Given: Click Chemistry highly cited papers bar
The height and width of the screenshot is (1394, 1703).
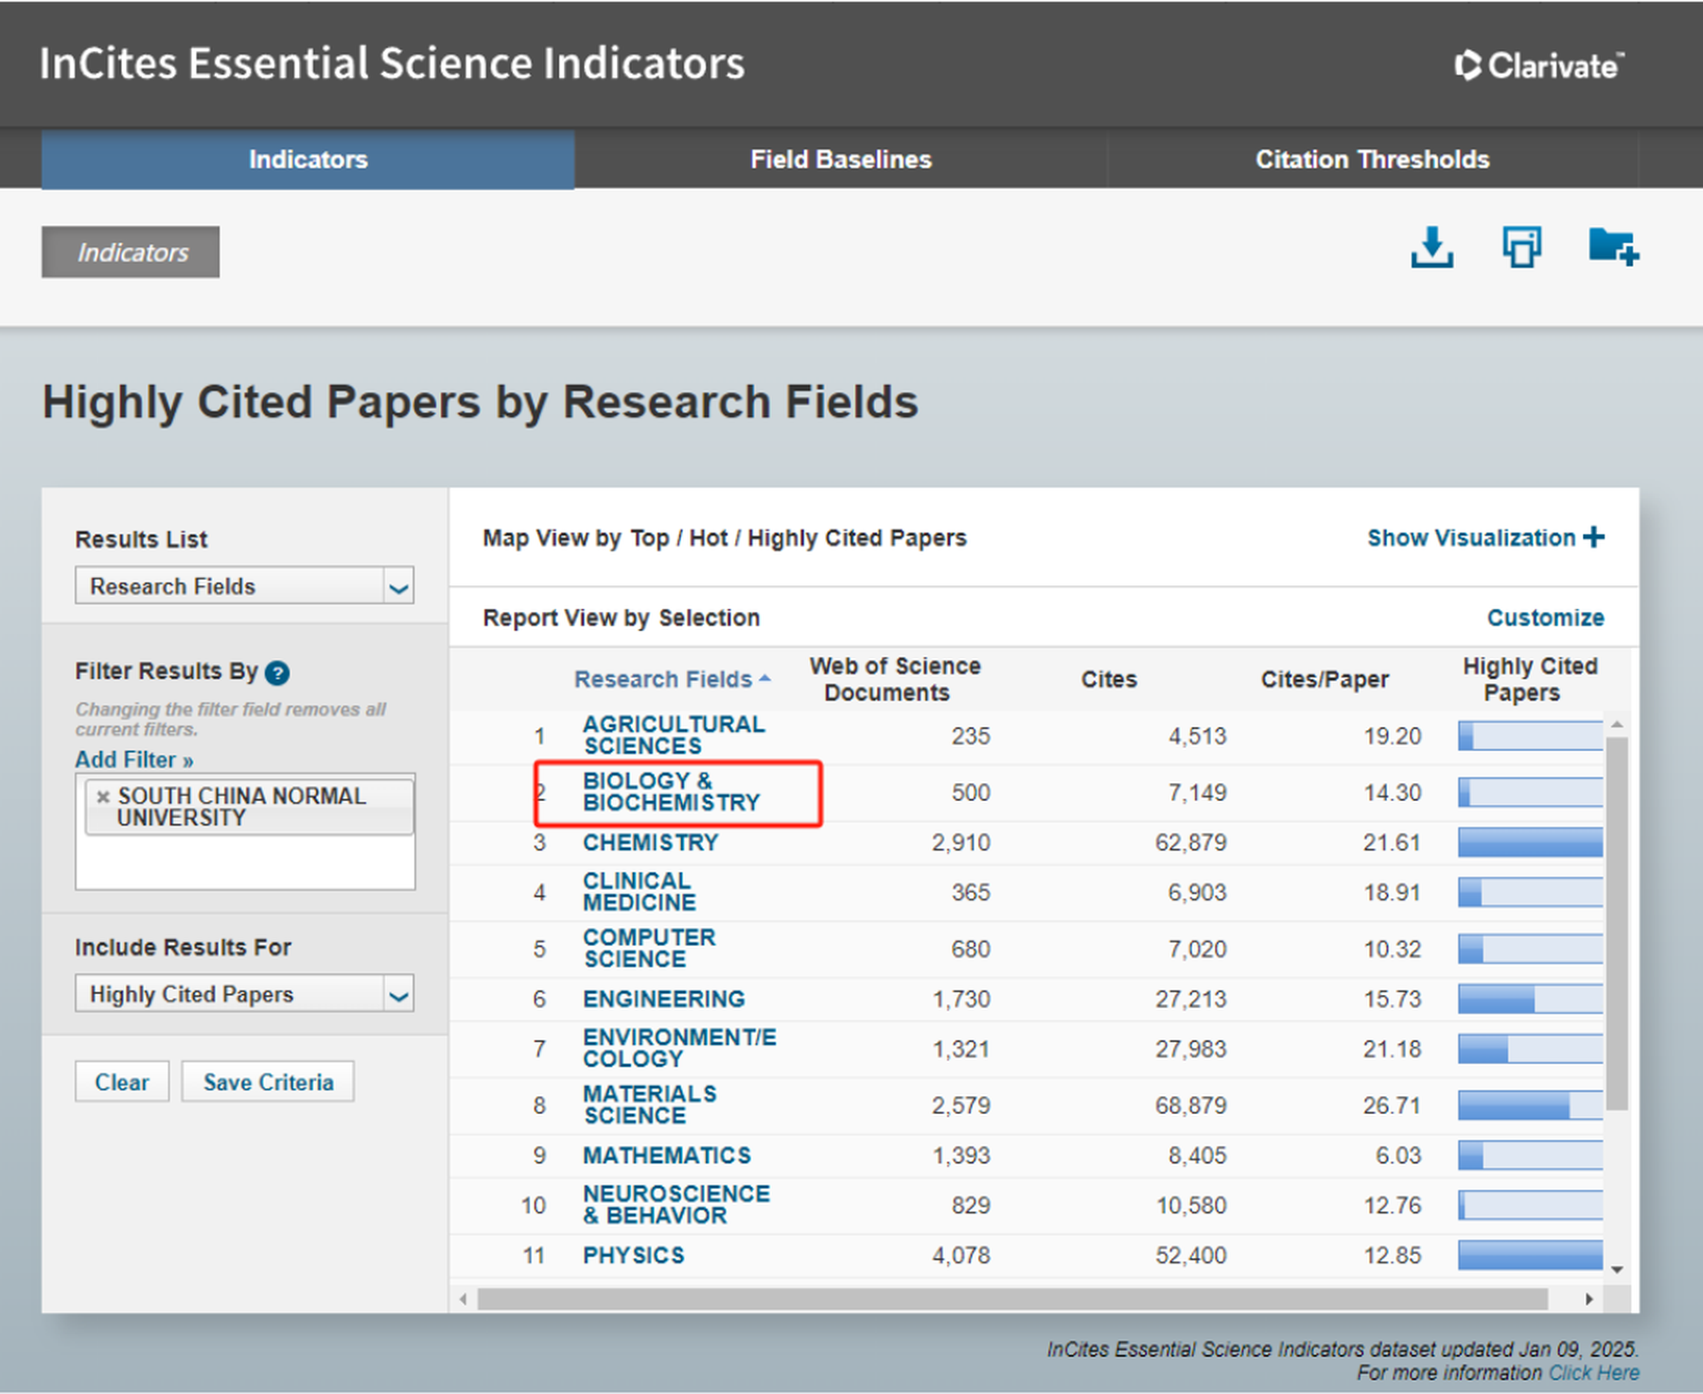Looking at the screenshot, I should click(1530, 843).
